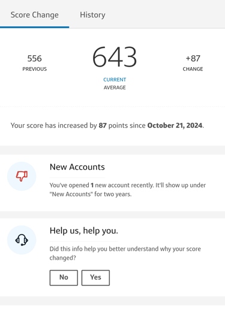Open the New Accounts heading
This screenshot has width=225, height=334.
point(77,167)
